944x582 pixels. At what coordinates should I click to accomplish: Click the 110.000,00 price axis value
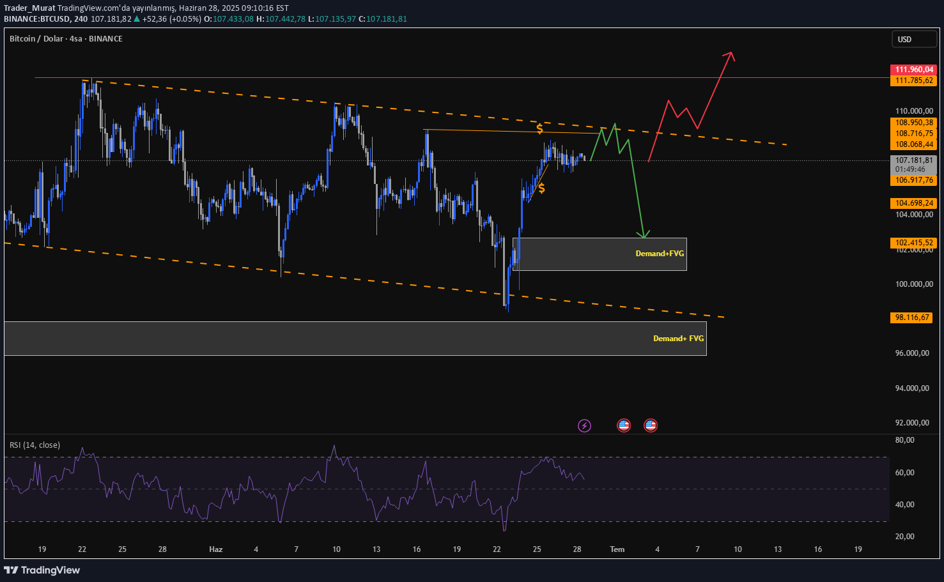click(x=914, y=111)
